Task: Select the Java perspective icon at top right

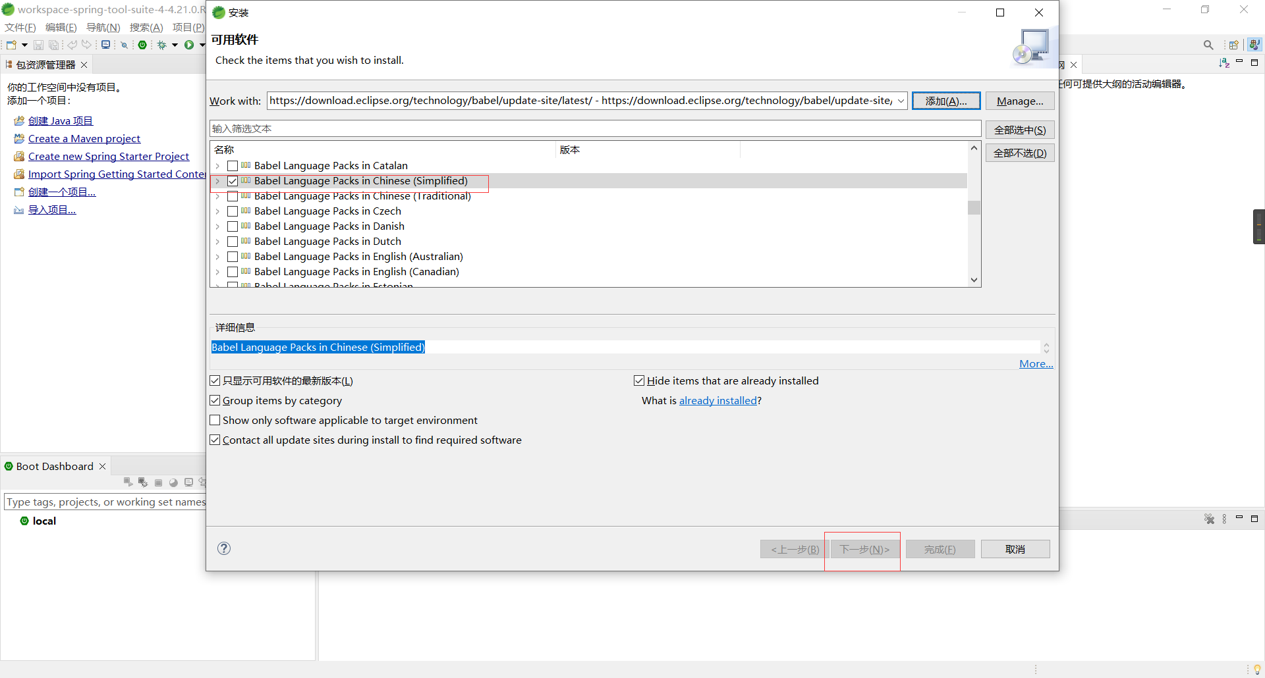Action: click(x=1254, y=44)
